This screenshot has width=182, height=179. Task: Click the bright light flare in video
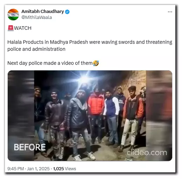[85, 78]
